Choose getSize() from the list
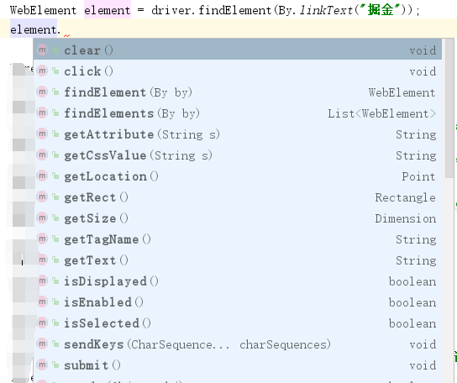 (238, 218)
